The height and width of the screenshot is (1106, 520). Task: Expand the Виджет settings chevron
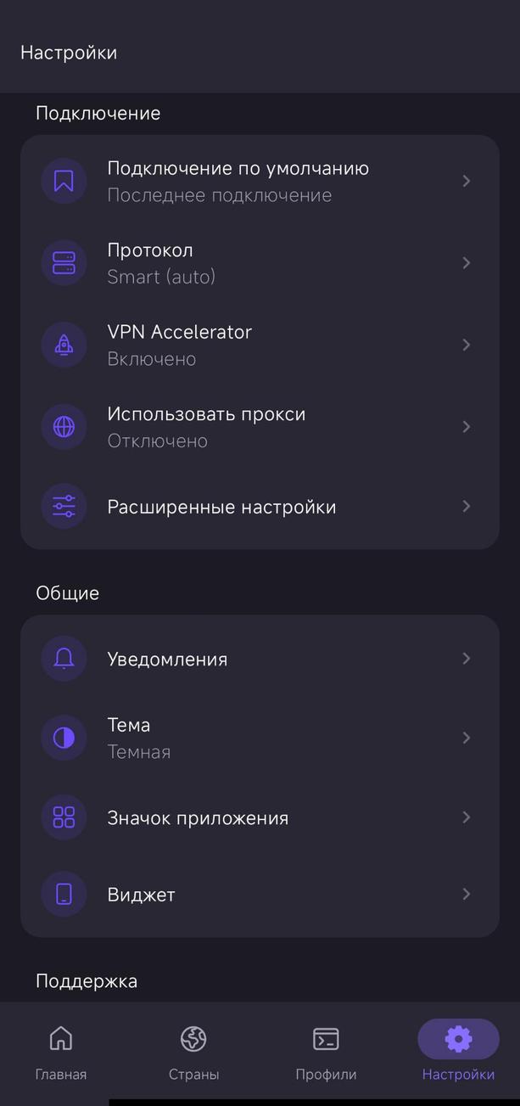point(467,894)
